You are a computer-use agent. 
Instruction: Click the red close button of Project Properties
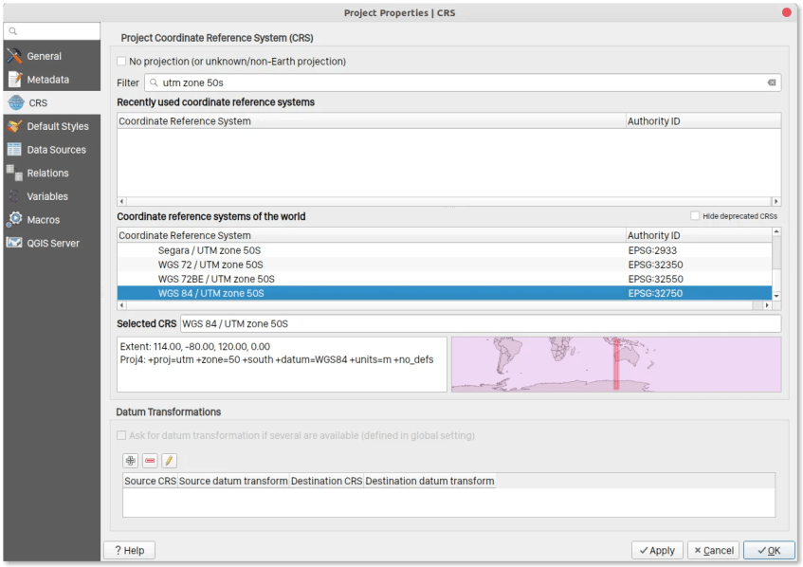point(787,12)
